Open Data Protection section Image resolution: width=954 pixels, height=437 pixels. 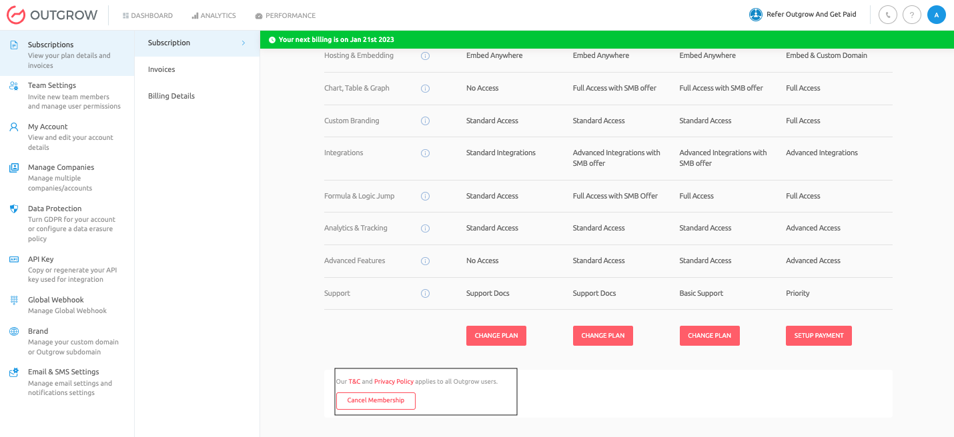pos(67,223)
